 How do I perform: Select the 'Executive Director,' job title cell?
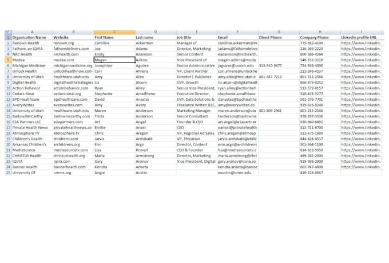pyautogui.click(x=197, y=94)
